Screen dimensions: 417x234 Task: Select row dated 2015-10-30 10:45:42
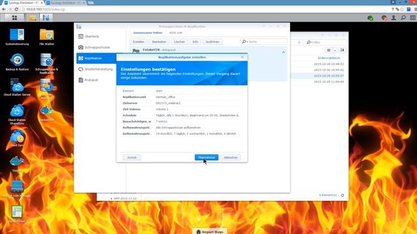pyautogui.click(x=319, y=70)
